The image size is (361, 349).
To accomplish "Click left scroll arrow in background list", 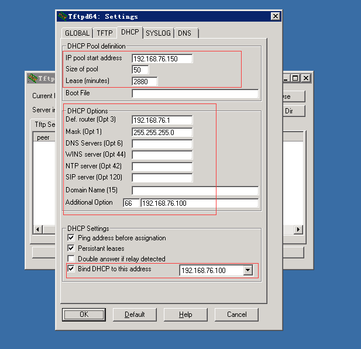I will pos(38,229).
